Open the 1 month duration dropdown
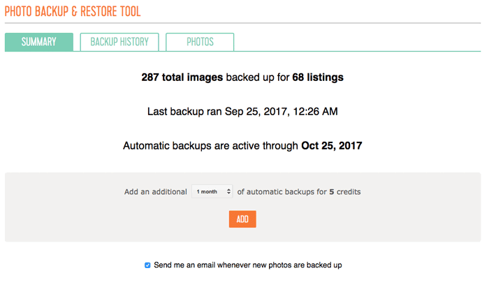The image size is (489, 289). 212,192
